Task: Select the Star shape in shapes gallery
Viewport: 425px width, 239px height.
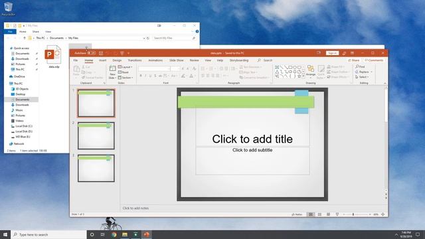Action: 299,76
